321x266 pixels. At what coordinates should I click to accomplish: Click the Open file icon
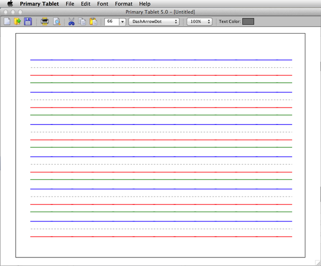click(17, 21)
